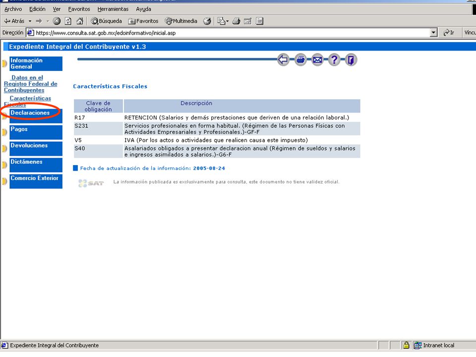Open the Devoluciones section
Image resolution: width=476 pixels, height=357 pixels.
click(x=36, y=149)
